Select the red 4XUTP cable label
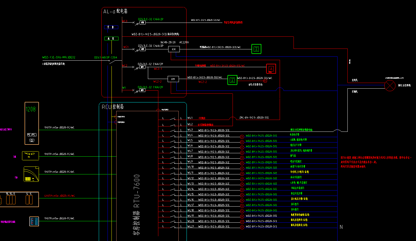This screenshot has width=416, height=241. (x=60, y=196)
